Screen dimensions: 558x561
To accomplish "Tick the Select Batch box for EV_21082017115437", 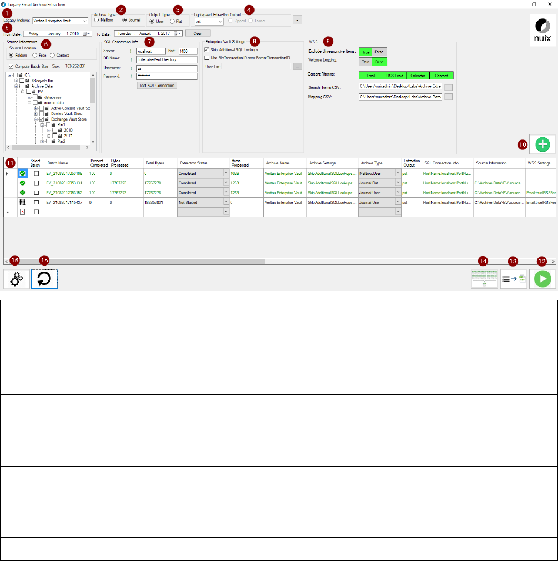I will 37,202.
